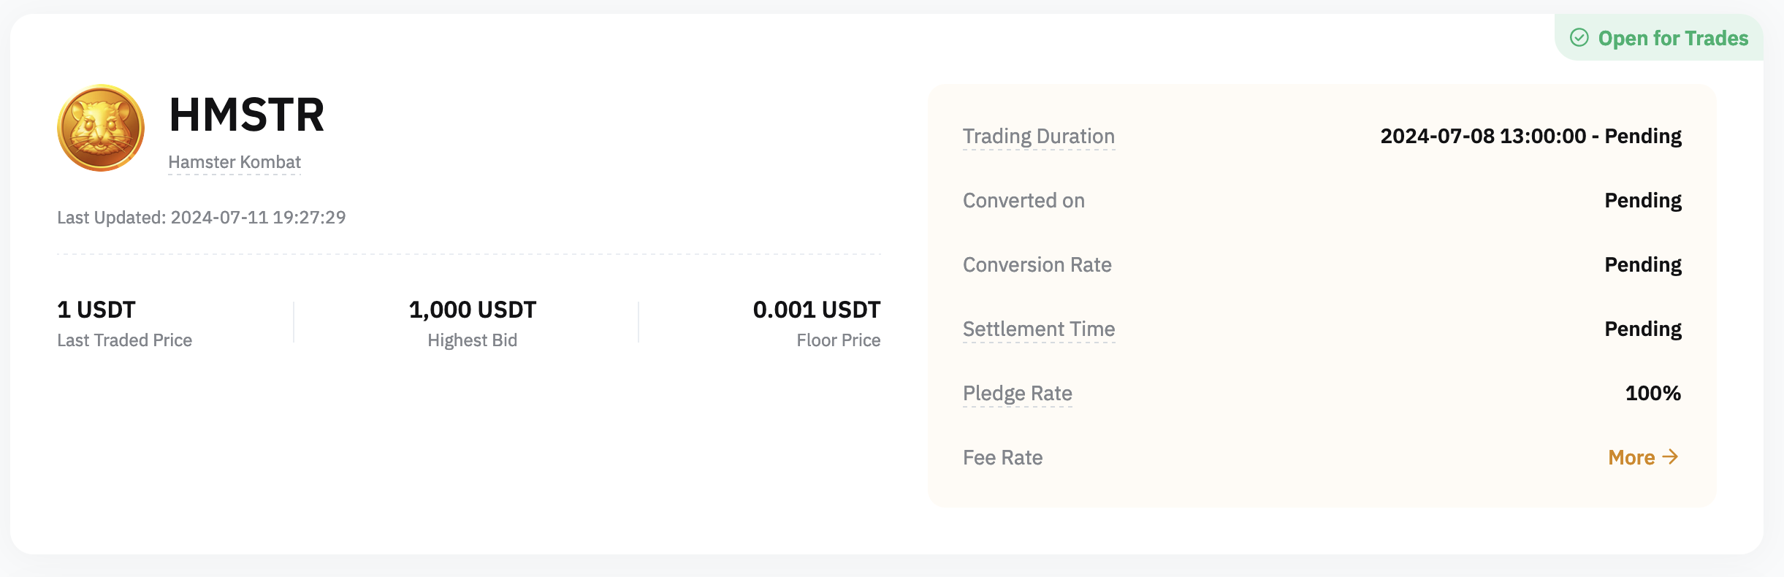The height and width of the screenshot is (577, 1784).
Task: Click the Fee Rate label
Action: 1002,457
